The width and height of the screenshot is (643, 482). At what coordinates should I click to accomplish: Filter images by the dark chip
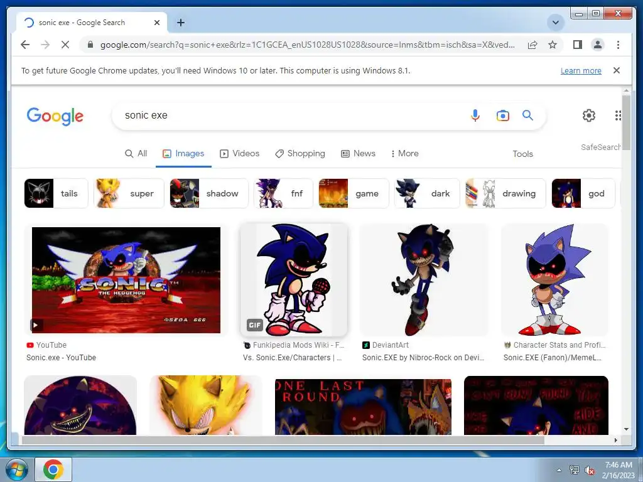[x=427, y=193]
